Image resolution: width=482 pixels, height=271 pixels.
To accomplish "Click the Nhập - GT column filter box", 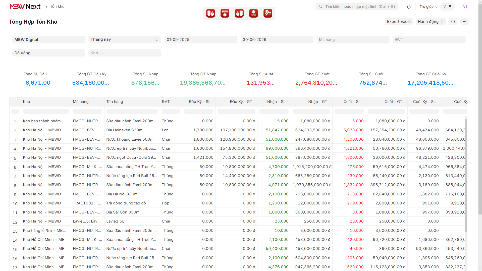I will (311, 111).
